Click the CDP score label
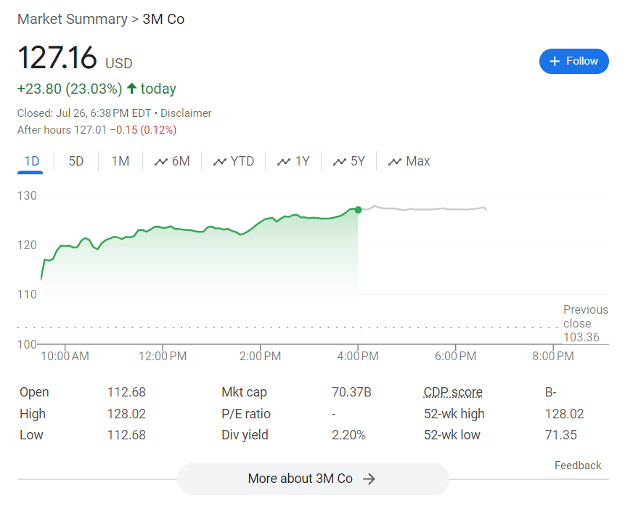The width and height of the screenshot is (633, 512). 453,392
